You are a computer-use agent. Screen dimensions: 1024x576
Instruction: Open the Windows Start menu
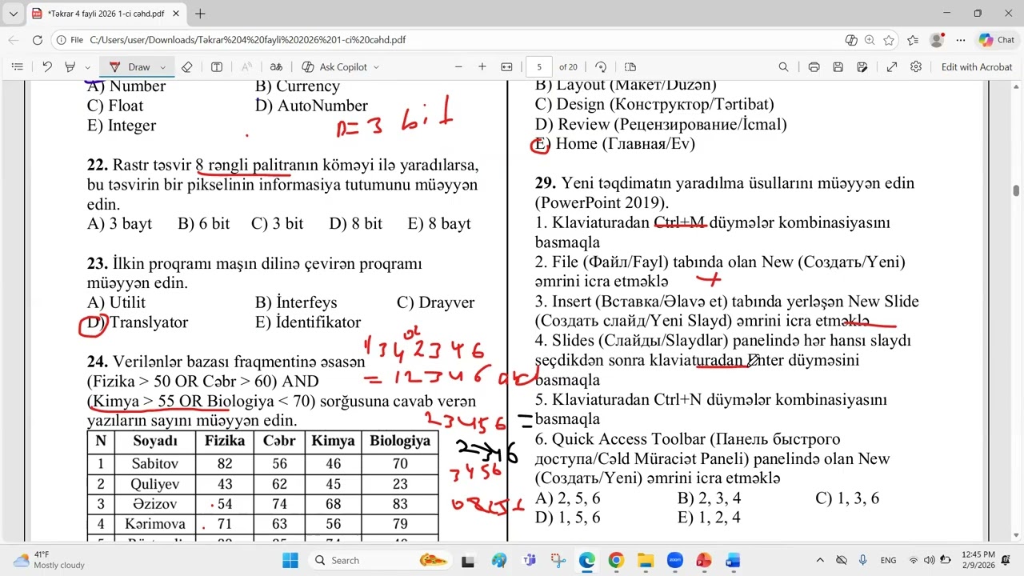[290, 560]
